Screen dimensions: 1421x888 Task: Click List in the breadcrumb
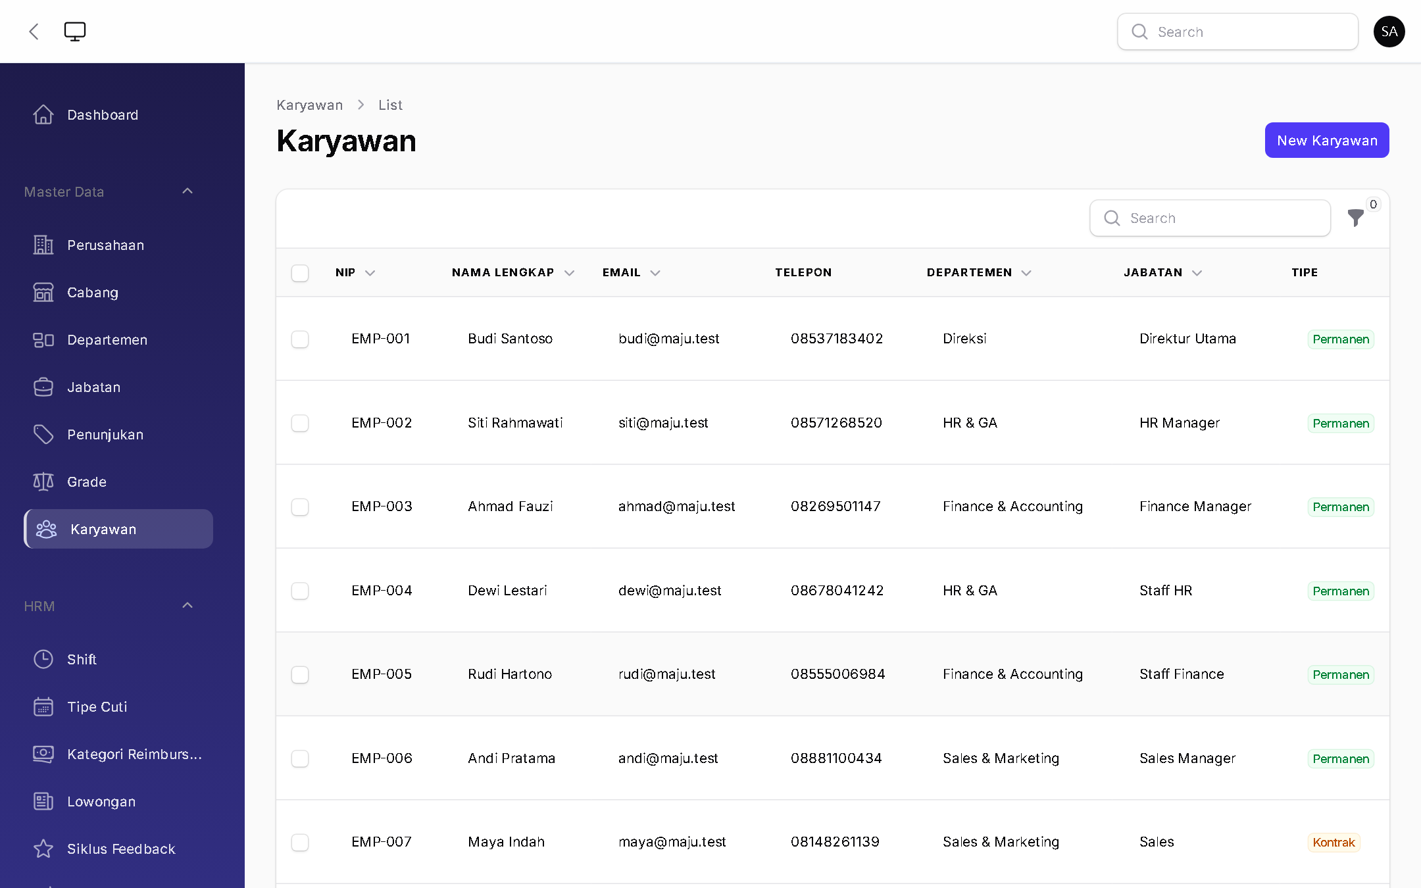coord(390,105)
